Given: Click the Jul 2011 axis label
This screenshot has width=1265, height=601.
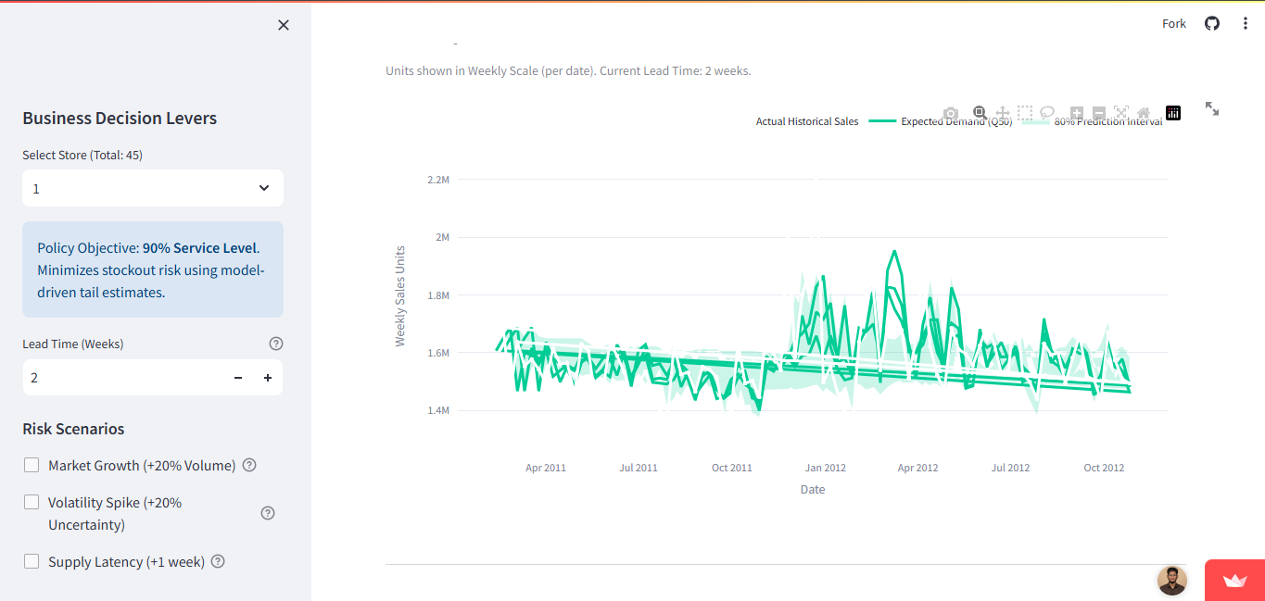Looking at the screenshot, I should 639,468.
